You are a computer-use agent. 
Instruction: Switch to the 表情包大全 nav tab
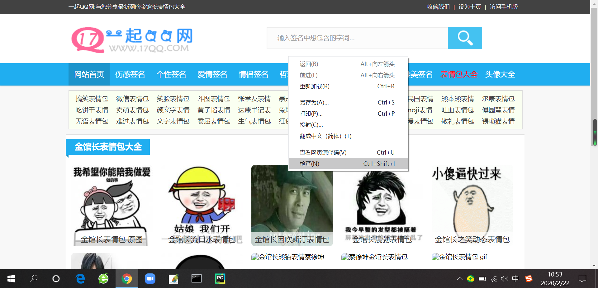coord(459,74)
